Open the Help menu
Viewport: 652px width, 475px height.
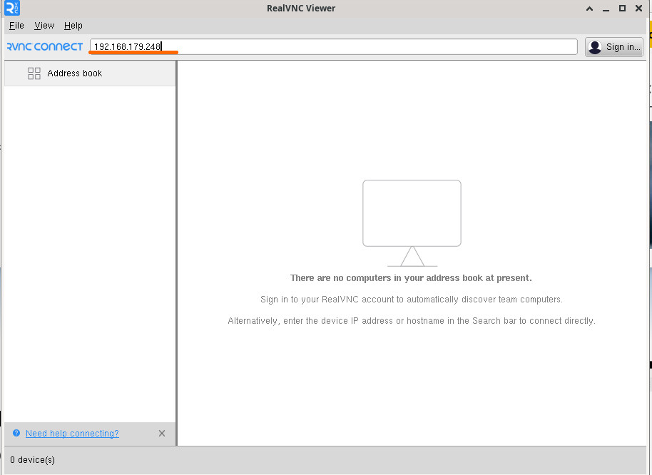[73, 26]
